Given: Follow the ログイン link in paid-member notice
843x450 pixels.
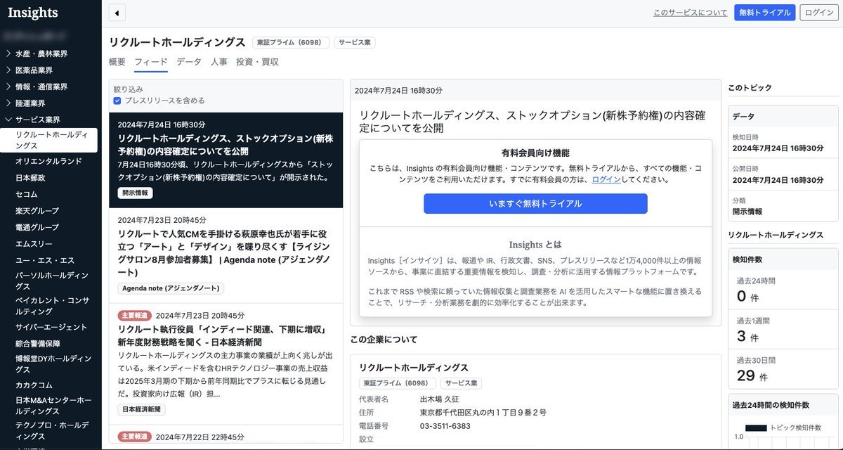Looking at the screenshot, I should coord(606,179).
